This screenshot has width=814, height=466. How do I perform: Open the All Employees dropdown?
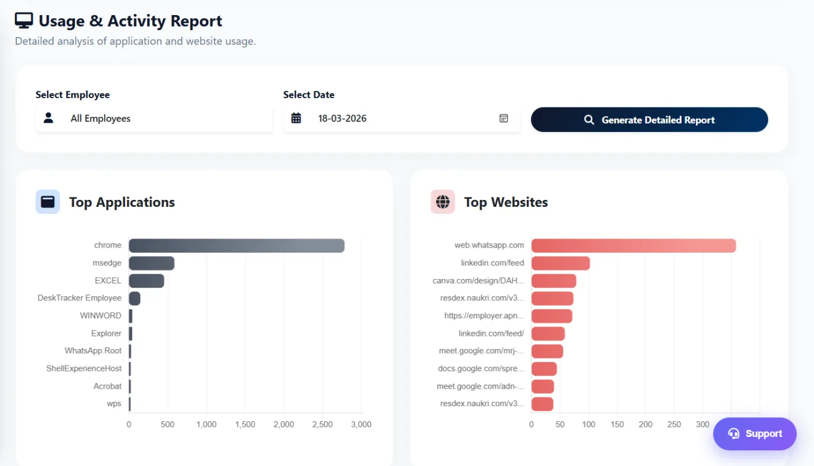point(154,119)
